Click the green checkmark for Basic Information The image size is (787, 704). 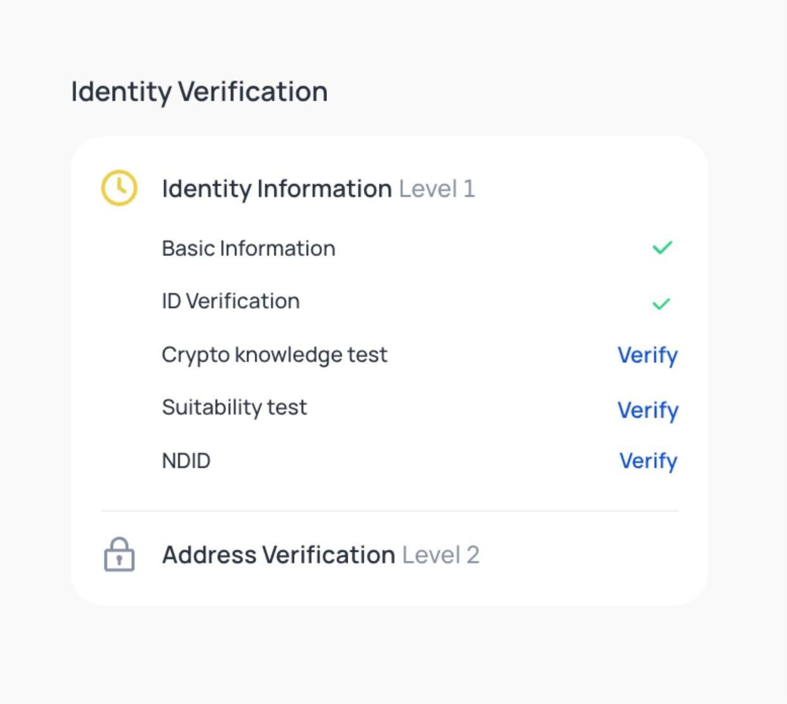point(662,248)
